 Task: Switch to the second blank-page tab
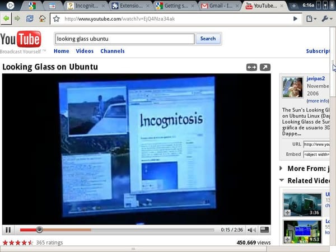pyautogui.click(x=53, y=6)
